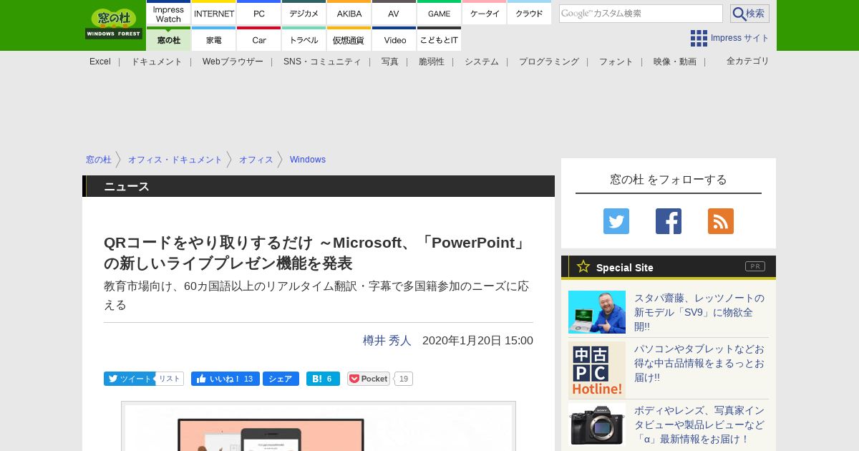Screen dimensions: 859x451
Task: Click the PowerPoint article hero image
Action: [319, 427]
